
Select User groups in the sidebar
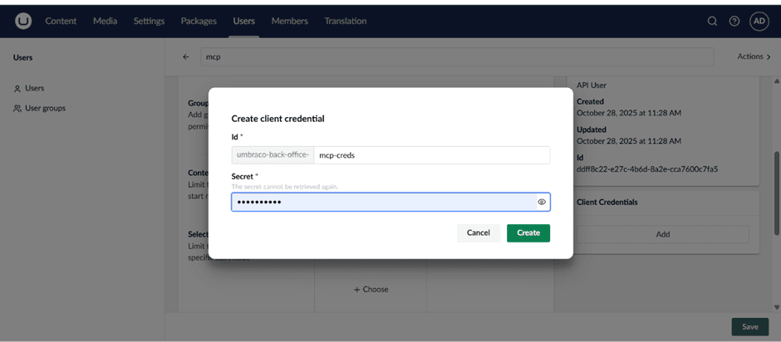(x=45, y=108)
